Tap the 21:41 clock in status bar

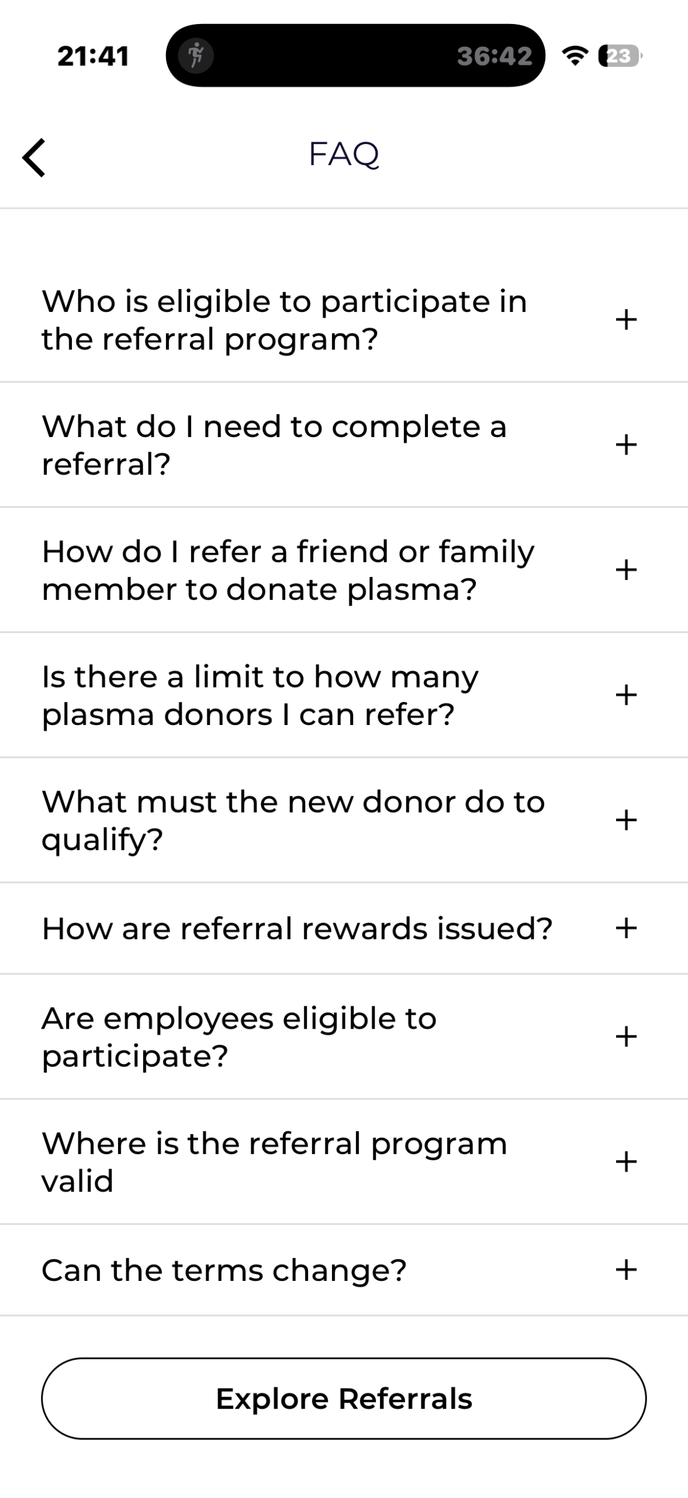click(x=93, y=56)
